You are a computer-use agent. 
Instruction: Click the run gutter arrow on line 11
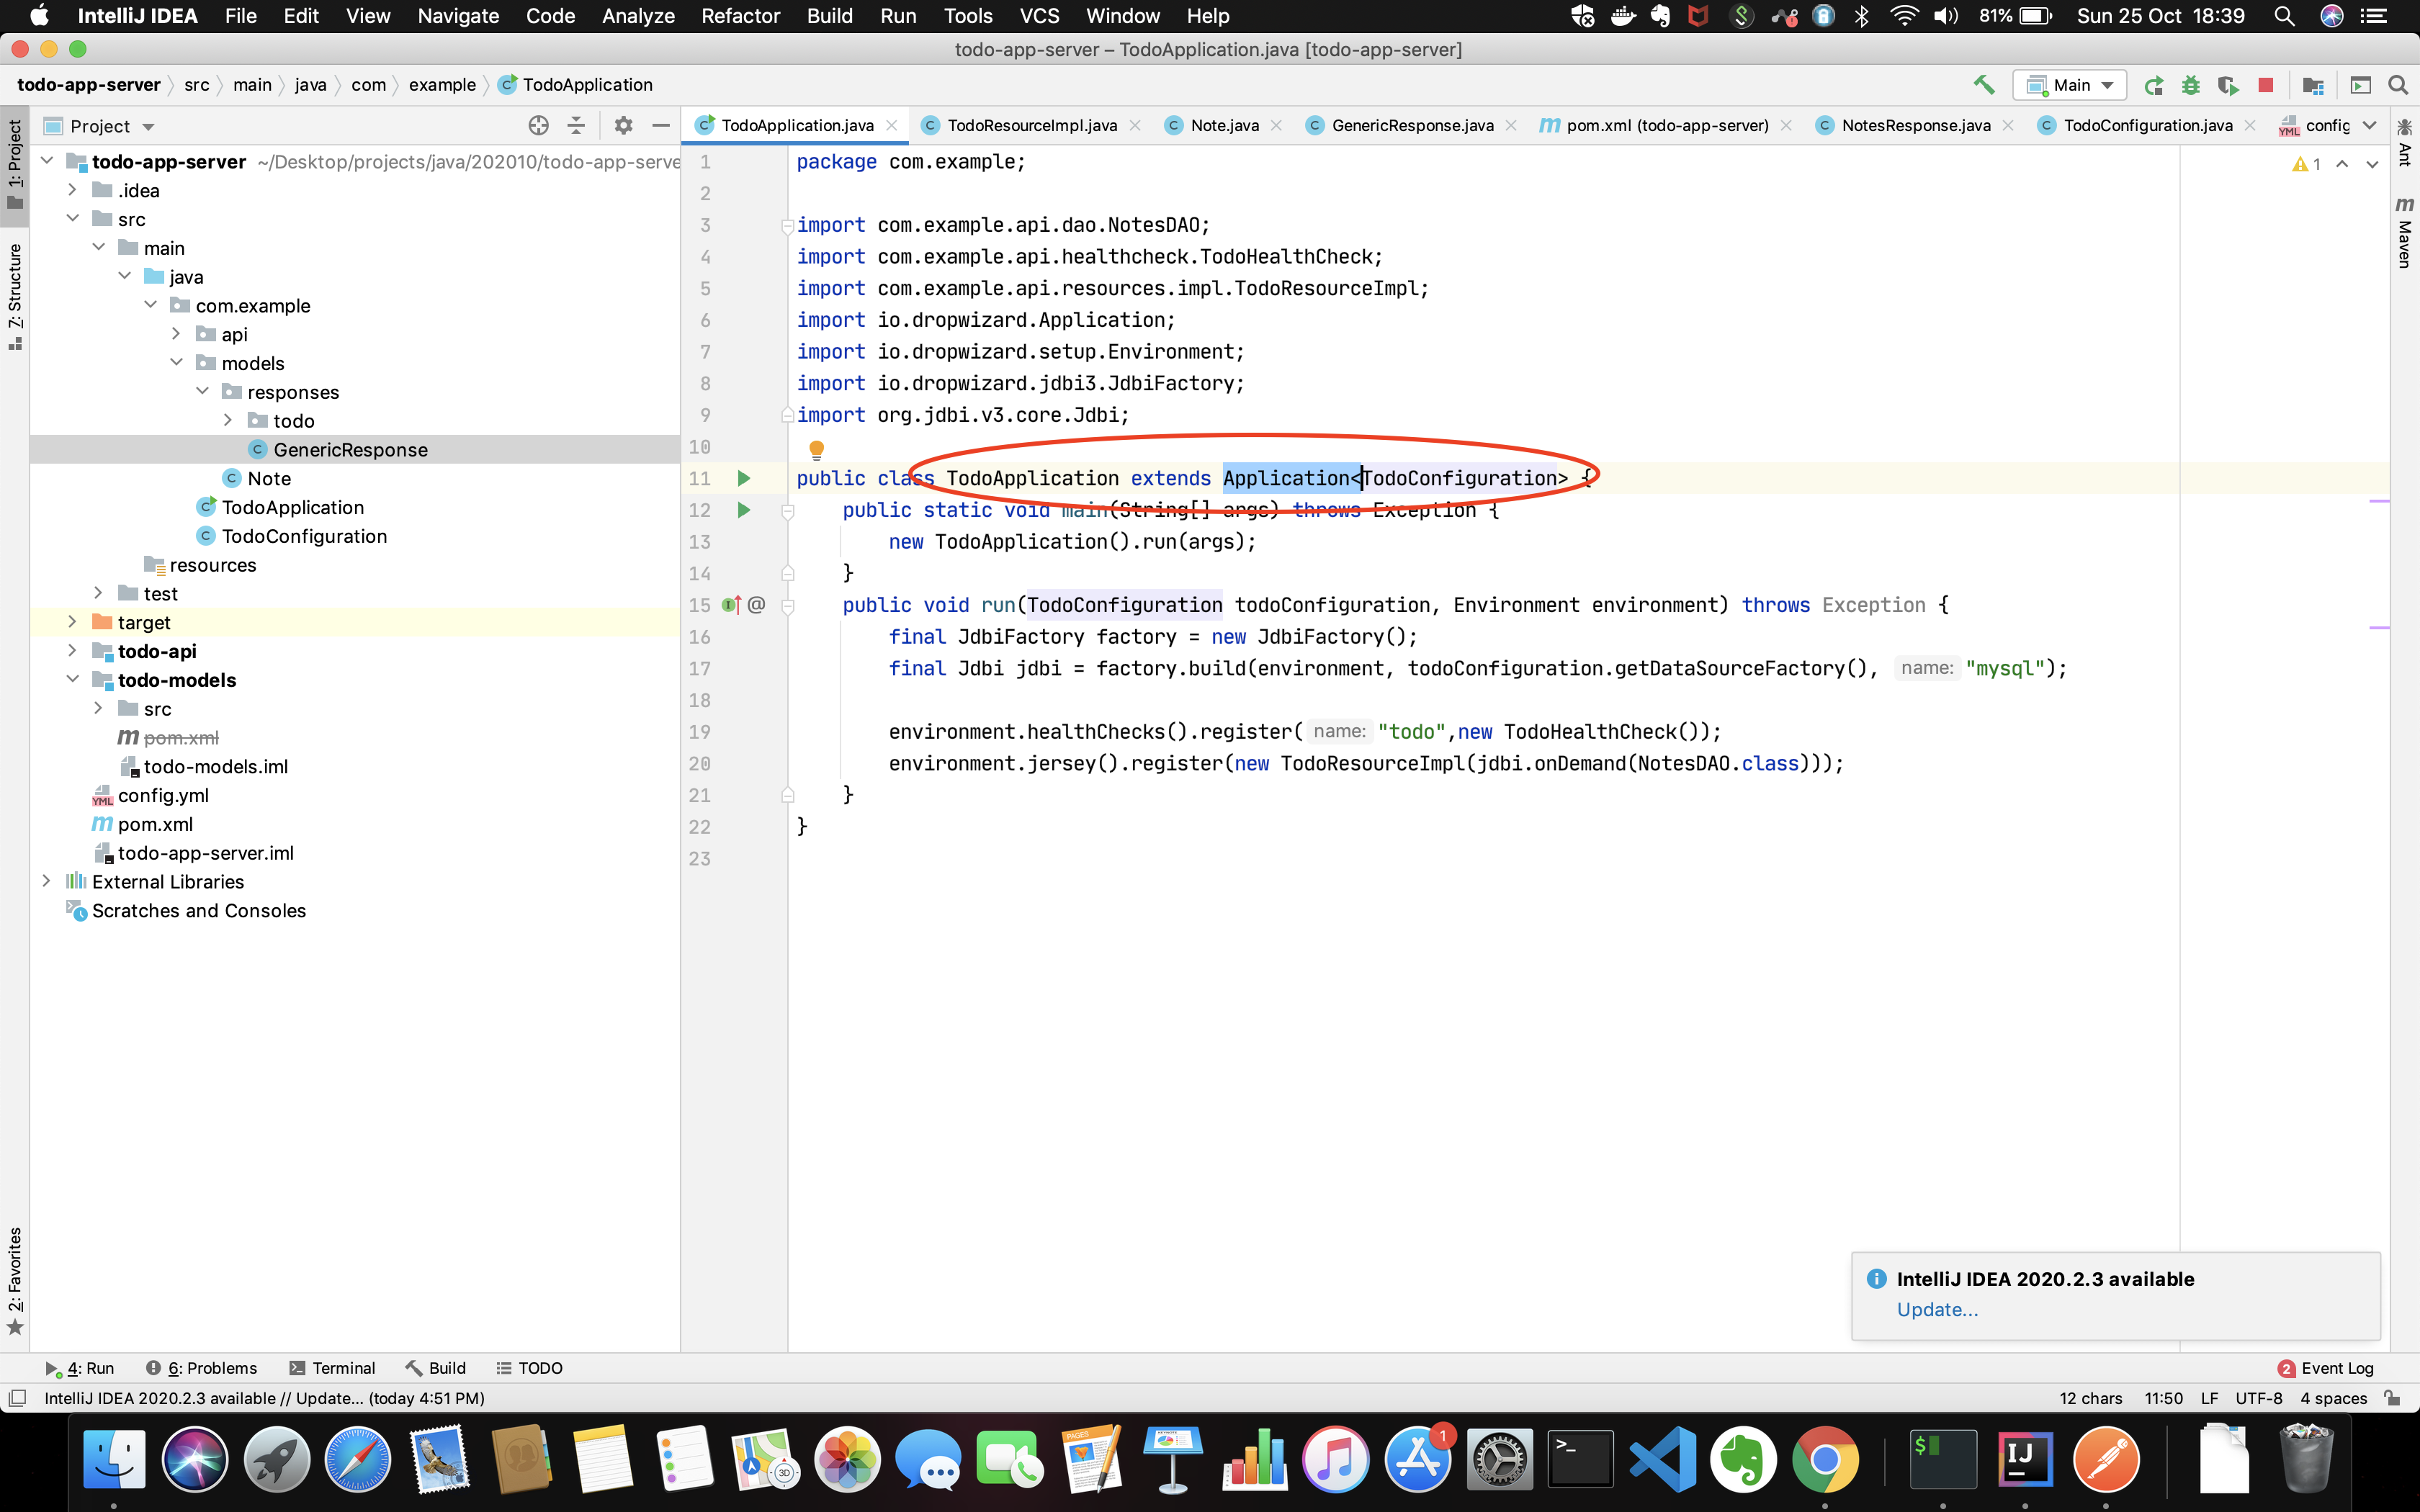[x=743, y=478]
